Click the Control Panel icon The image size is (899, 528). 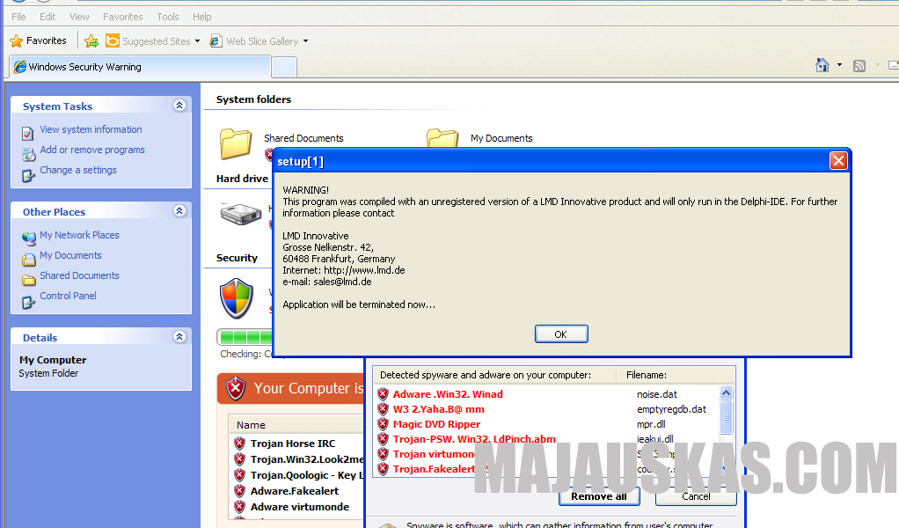point(28,300)
